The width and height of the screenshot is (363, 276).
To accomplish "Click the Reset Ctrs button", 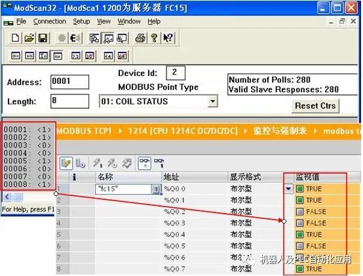I will point(315,106).
